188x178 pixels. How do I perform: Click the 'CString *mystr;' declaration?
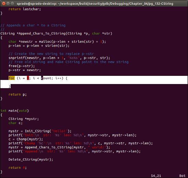point(24,119)
